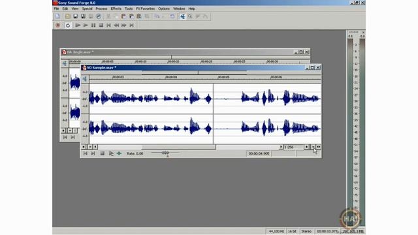
Task: Open the View menu
Action: 75,8
